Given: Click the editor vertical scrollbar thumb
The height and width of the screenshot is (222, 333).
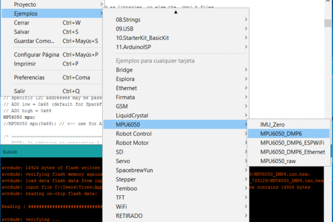Looking at the screenshot, I should [x=327, y=23].
